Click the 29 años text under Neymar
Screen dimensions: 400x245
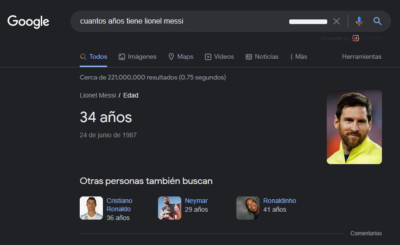click(x=196, y=209)
